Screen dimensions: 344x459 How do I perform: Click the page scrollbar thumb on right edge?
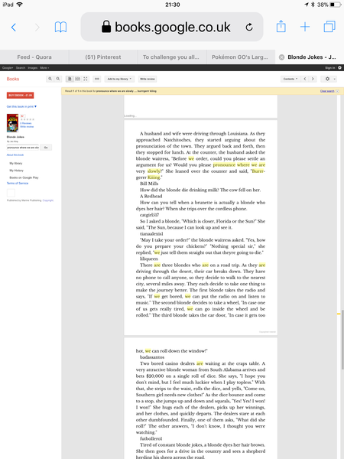pos(342,340)
